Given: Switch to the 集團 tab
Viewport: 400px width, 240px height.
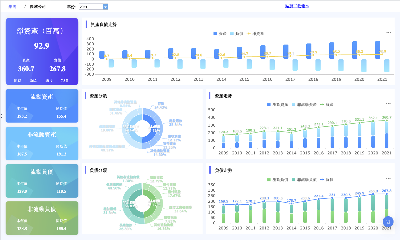Looking at the screenshot, I should coord(12,6).
